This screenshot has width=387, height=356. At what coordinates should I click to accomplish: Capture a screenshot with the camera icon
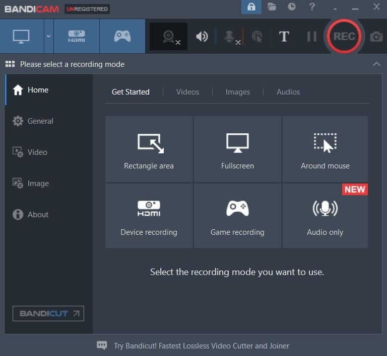[x=376, y=36]
